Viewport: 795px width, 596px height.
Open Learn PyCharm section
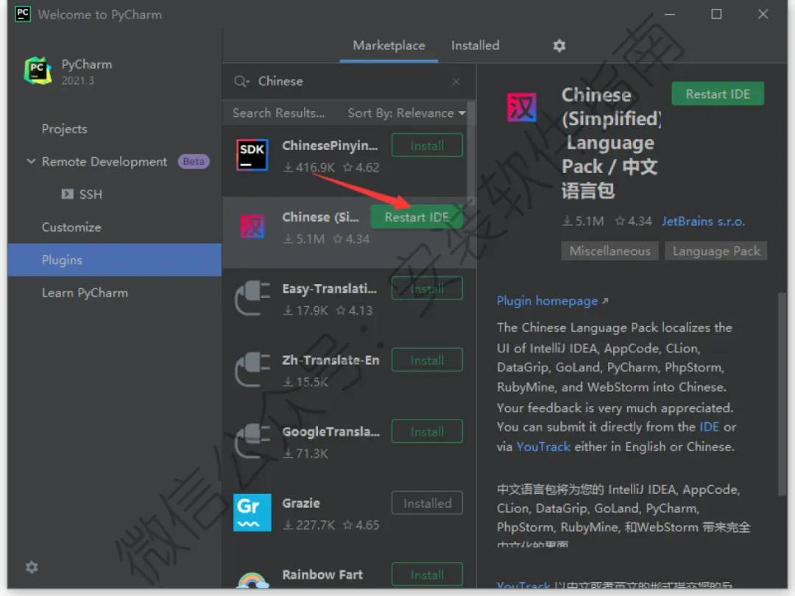pyautogui.click(x=85, y=293)
